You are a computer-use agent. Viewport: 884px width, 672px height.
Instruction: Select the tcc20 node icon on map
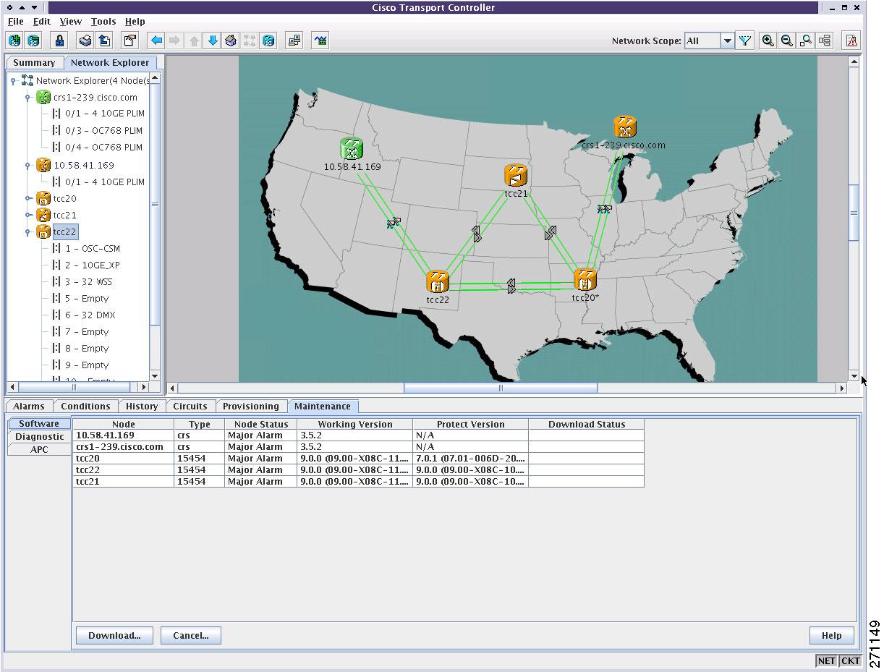click(585, 279)
